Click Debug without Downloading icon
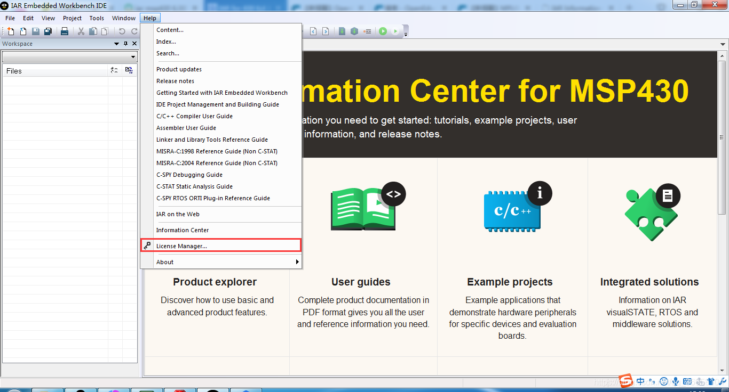 click(395, 31)
